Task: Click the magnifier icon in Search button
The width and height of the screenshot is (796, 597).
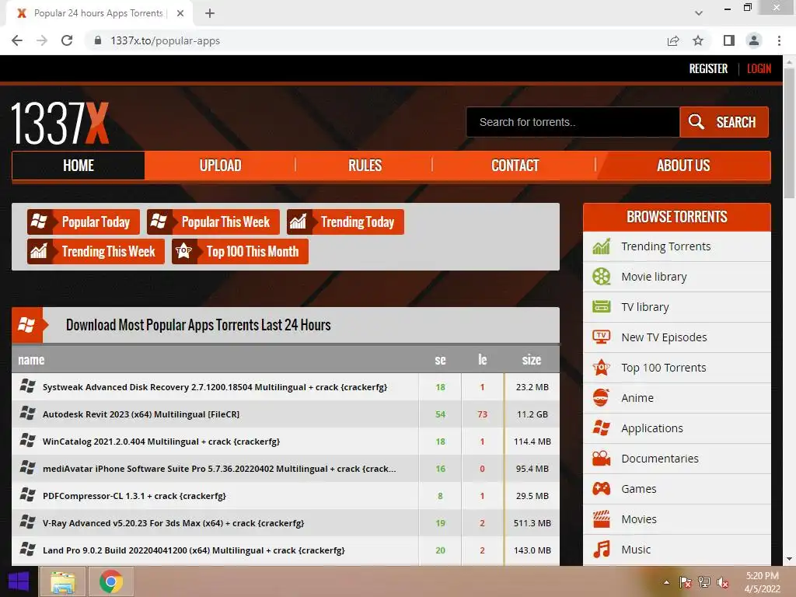Action: pyautogui.click(x=696, y=122)
